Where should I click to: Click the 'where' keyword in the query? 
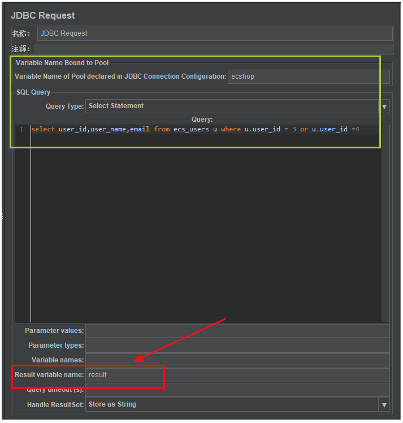pyautogui.click(x=231, y=130)
